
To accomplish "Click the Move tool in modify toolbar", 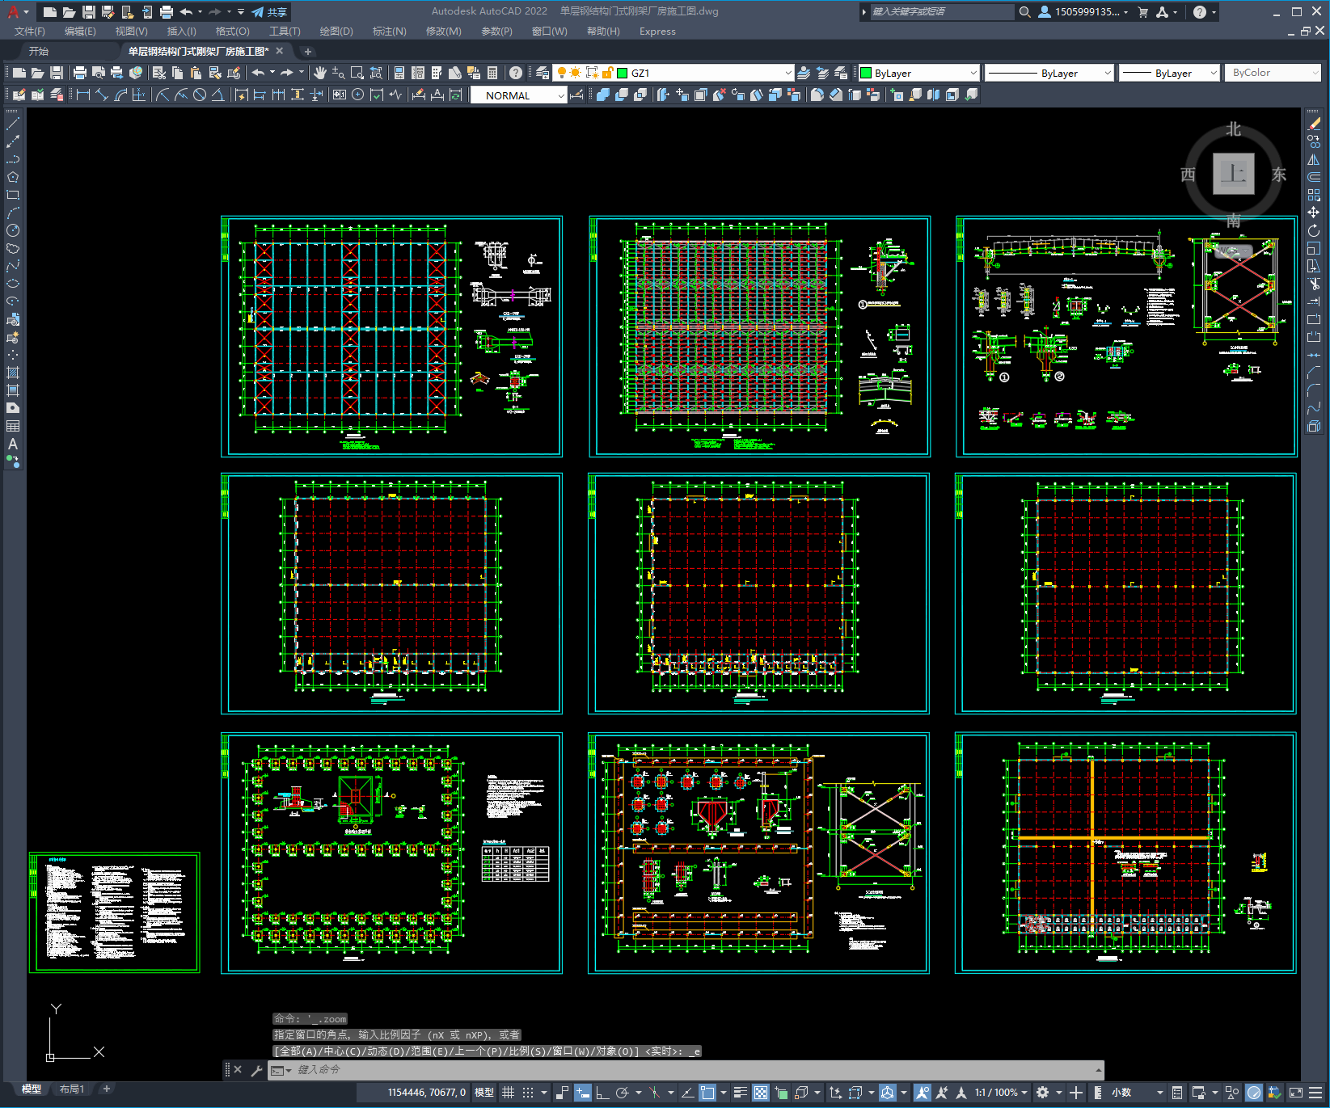I will point(1314,213).
